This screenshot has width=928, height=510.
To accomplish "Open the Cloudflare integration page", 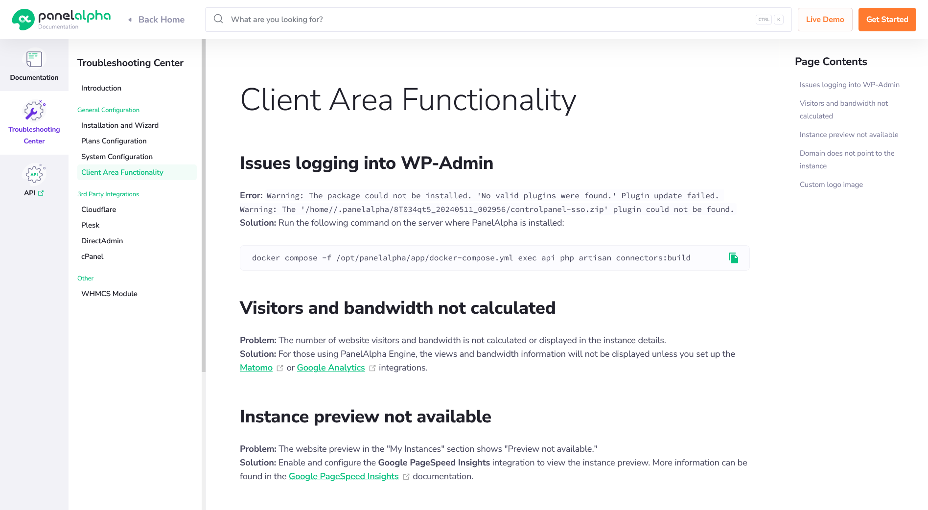I will (99, 209).
